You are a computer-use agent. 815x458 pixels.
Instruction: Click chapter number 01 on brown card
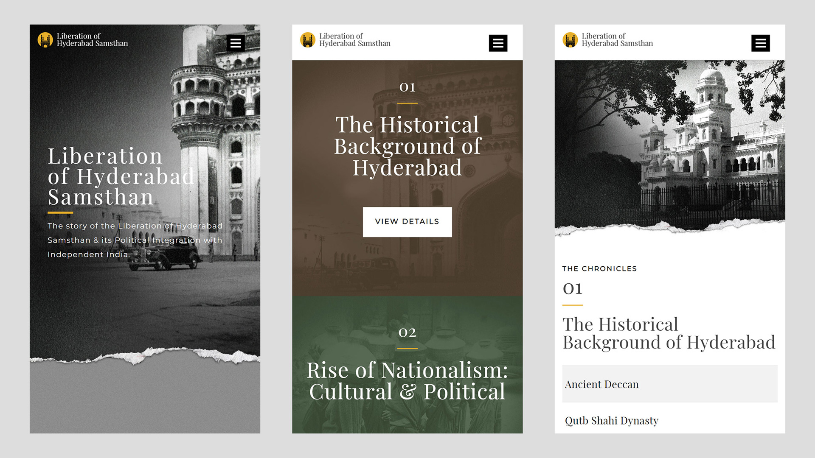[407, 87]
